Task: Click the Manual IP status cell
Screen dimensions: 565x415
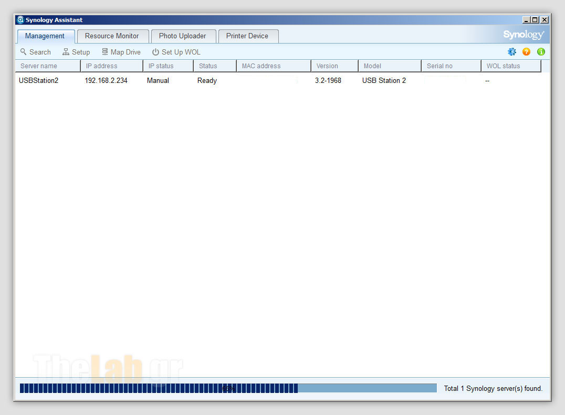Action: point(158,81)
